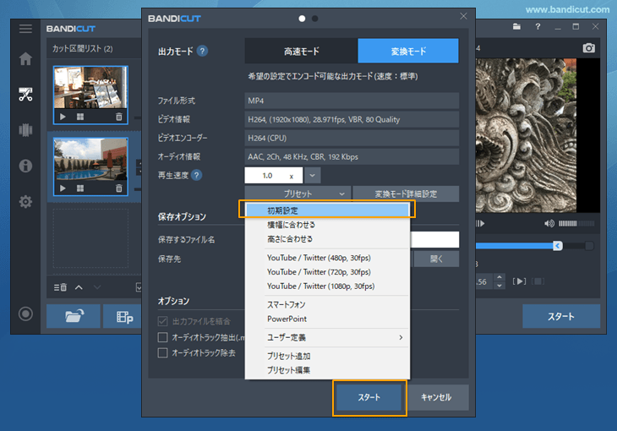Click add preset menu item
617x431 pixels.
pyautogui.click(x=327, y=356)
